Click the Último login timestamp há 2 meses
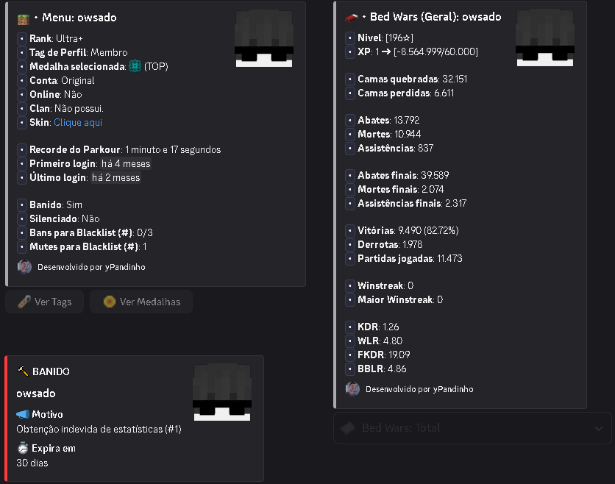Viewport: 615px width, 484px height. tap(115, 178)
